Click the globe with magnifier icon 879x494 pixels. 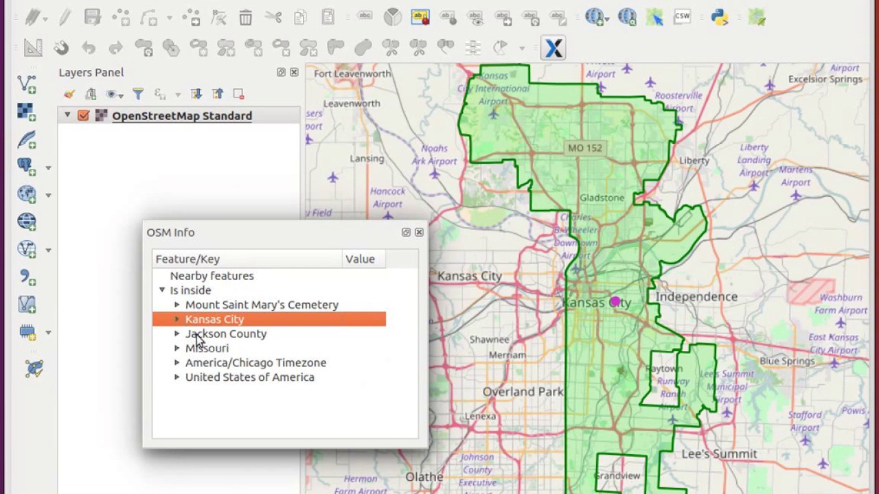point(626,17)
